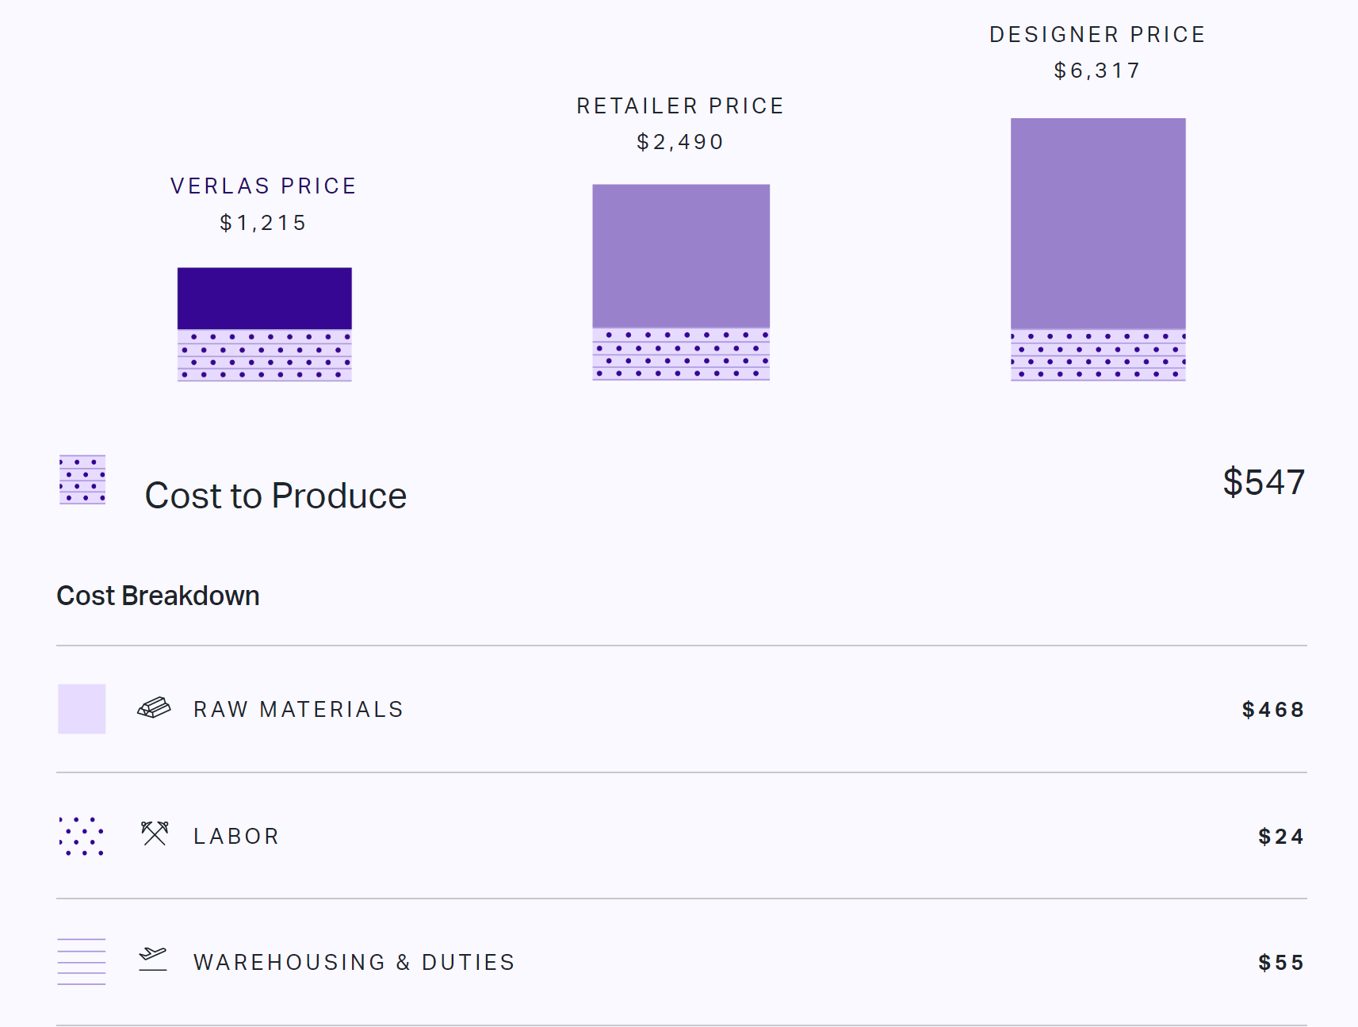Click the Cost Breakdown heading

pyautogui.click(x=159, y=596)
